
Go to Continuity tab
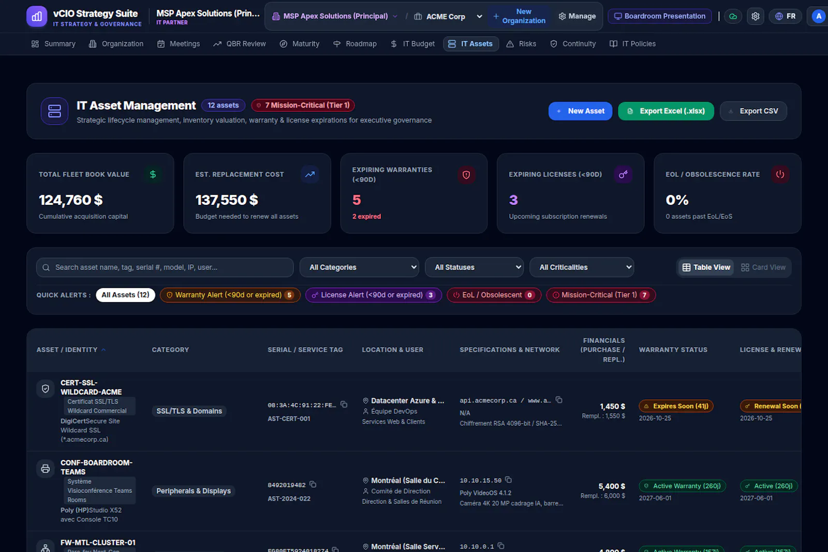click(x=573, y=44)
